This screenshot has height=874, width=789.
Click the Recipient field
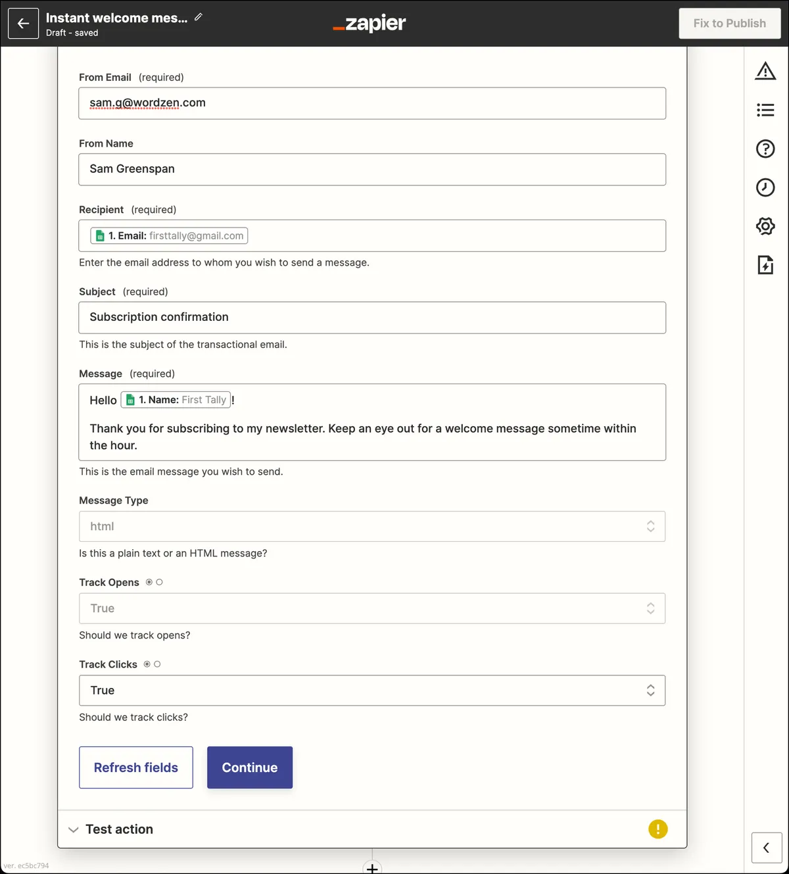click(372, 235)
